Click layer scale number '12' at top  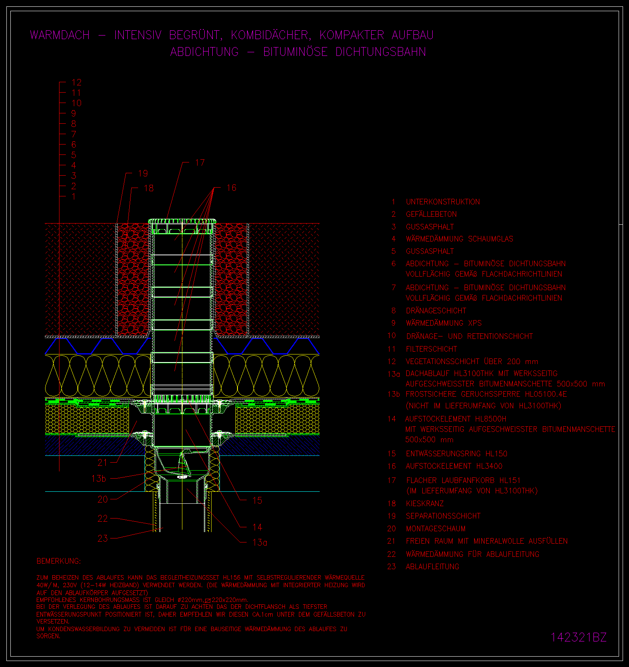pyautogui.click(x=77, y=82)
